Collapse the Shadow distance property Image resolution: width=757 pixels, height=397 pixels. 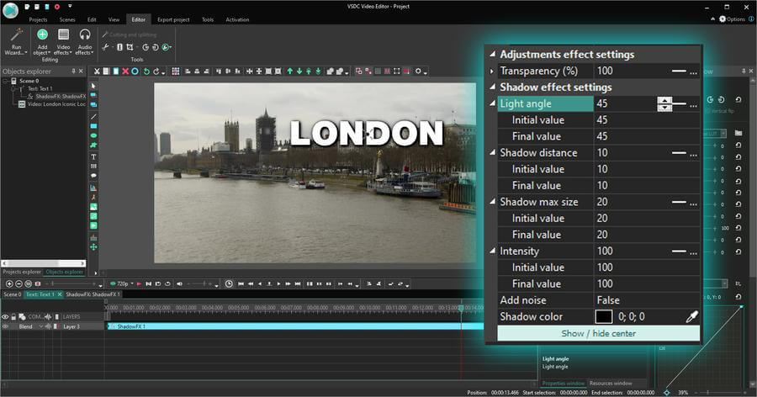[492, 152]
